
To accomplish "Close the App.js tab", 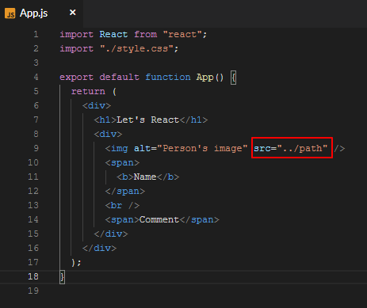I will 73,13.
